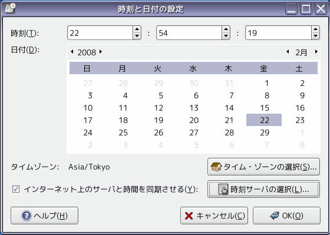Select February 12 in the calendar
The width and height of the screenshot is (330, 235).
(159, 108)
